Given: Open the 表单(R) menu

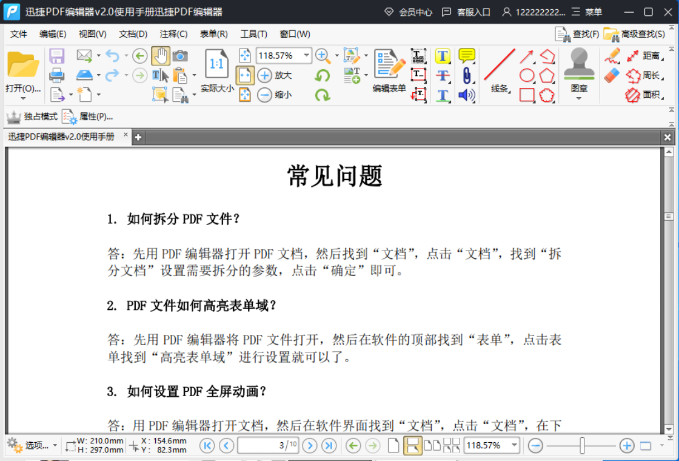Looking at the screenshot, I should pos(214,34).
